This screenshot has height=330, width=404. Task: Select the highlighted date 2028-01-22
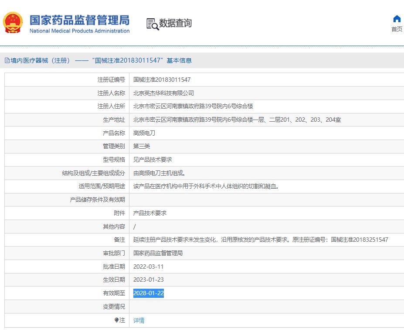149,293
